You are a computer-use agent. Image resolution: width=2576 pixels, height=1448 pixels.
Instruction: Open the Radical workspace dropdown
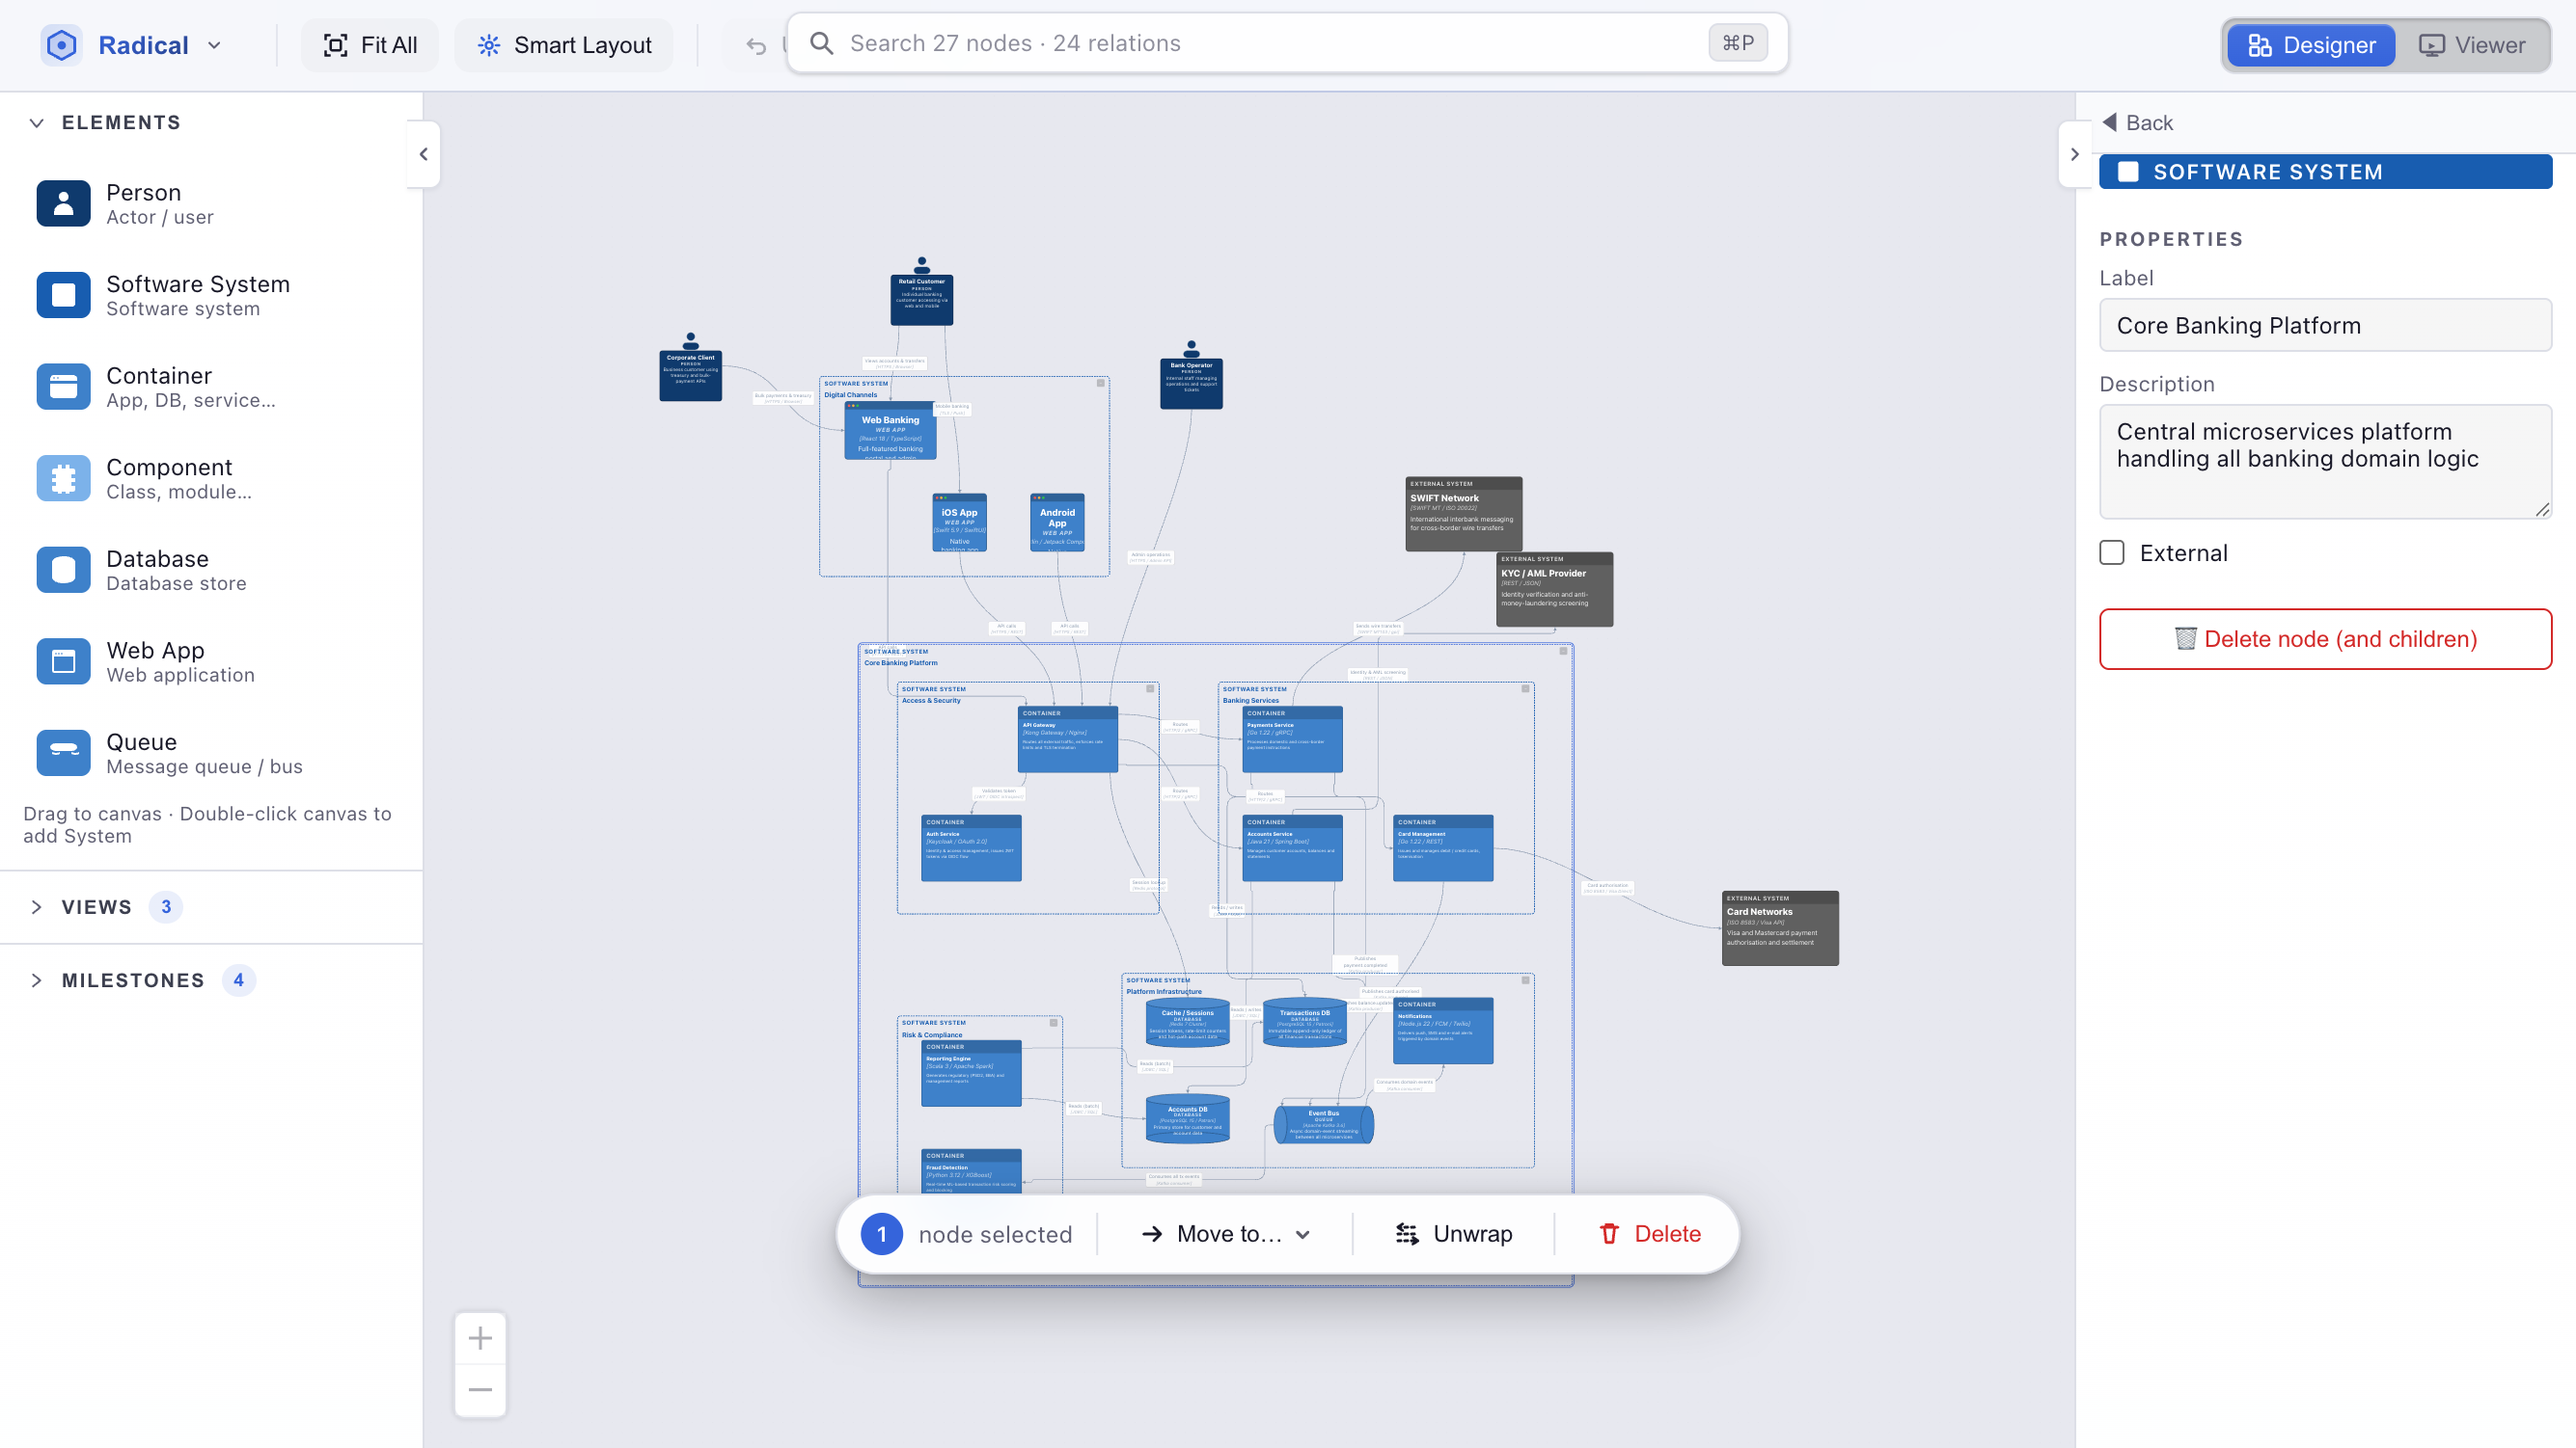pos(214,45)
